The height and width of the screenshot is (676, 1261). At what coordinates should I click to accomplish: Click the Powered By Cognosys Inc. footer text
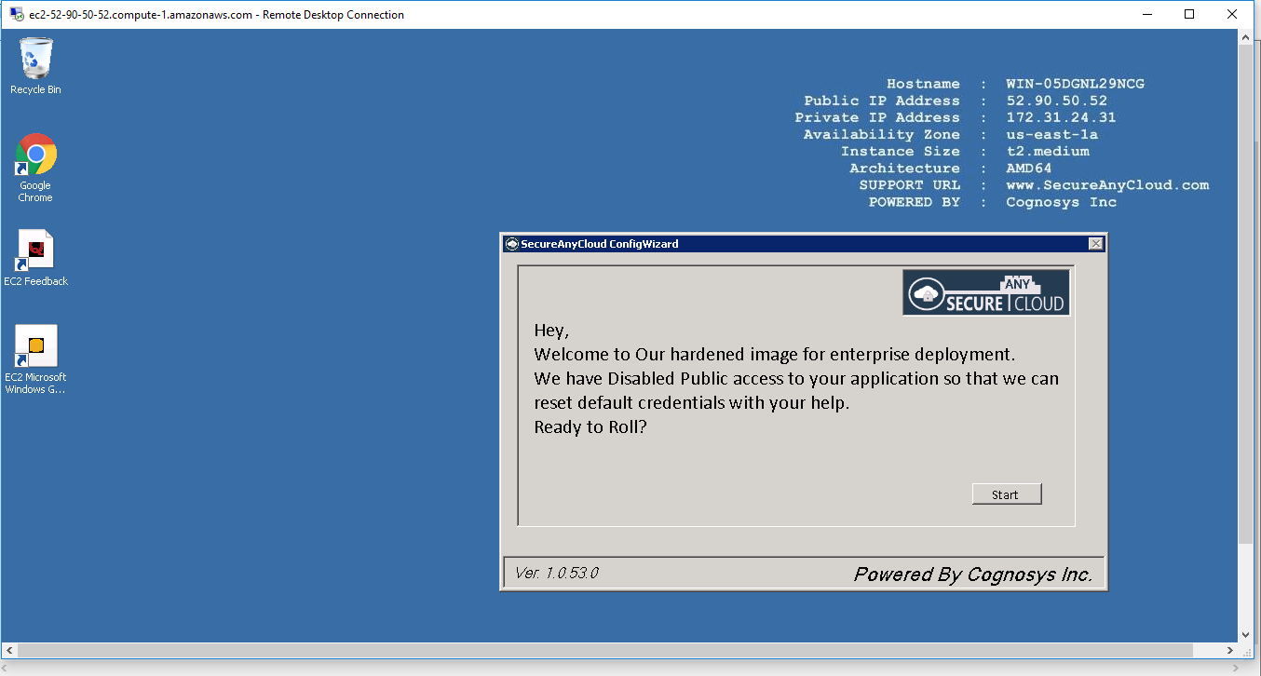pyautogui.click(x=972, y=575)
